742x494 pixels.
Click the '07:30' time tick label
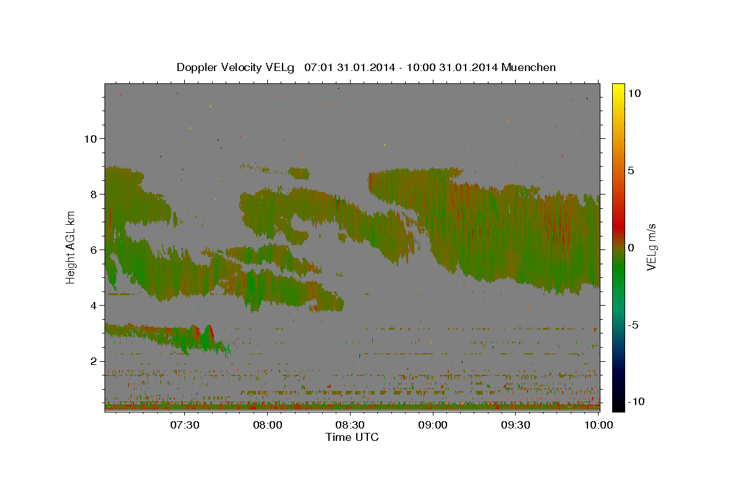tap(185, 425)
